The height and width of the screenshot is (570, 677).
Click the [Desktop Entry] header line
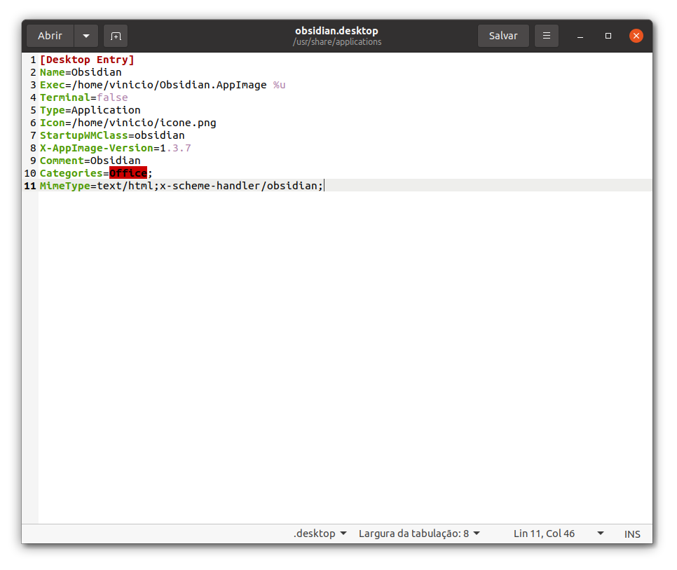click(x=87, y=60)
